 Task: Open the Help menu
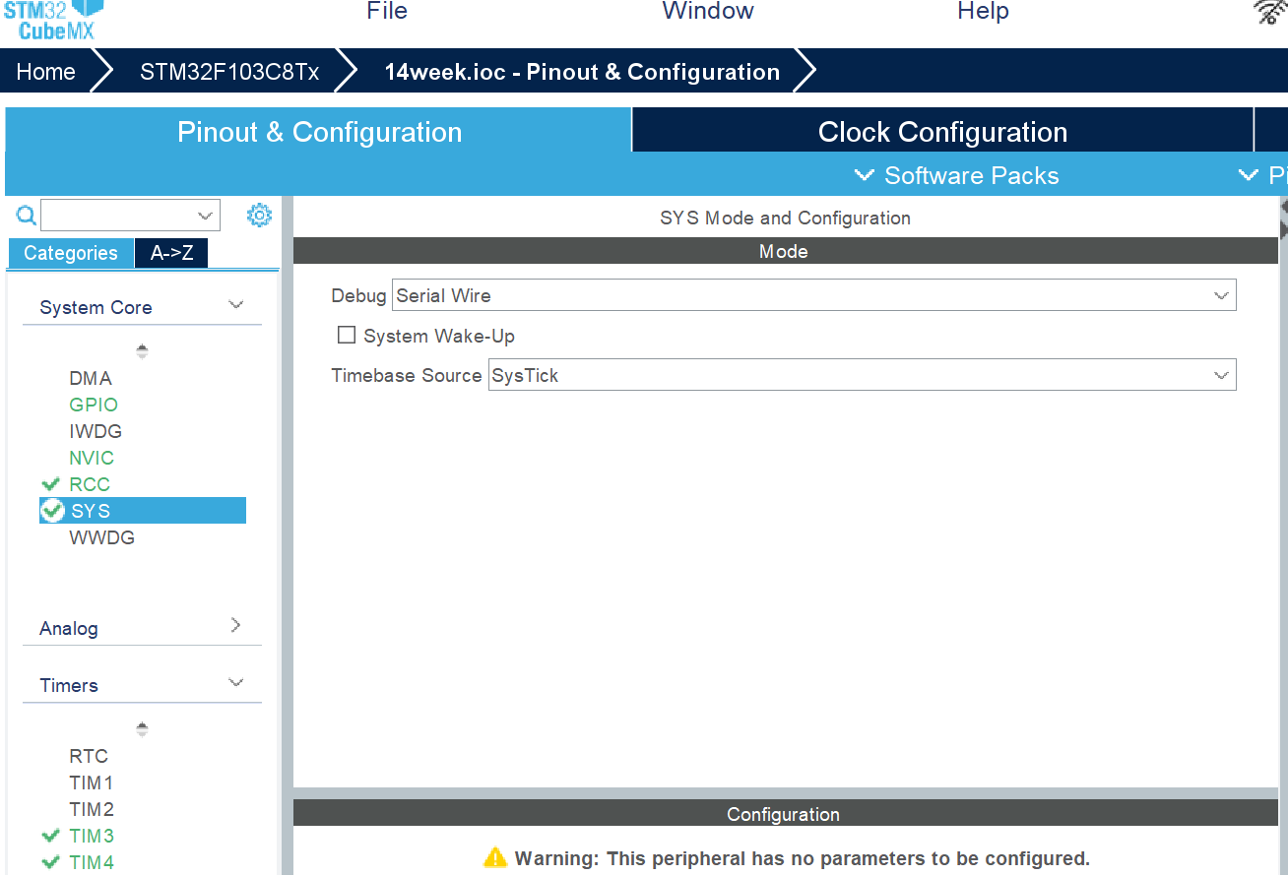coord(983,12)
